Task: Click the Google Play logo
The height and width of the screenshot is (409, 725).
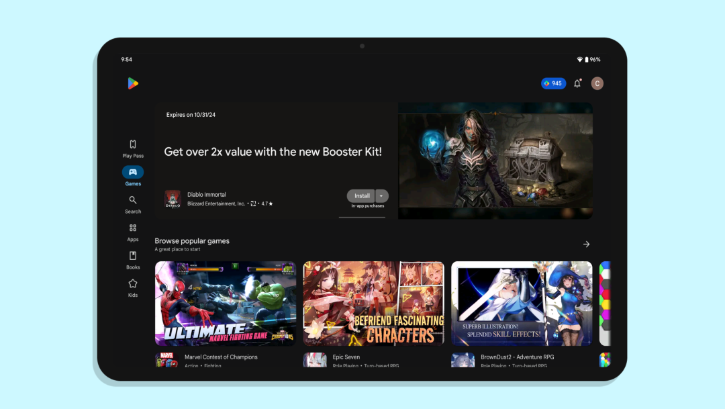Action: [x=133, y=83]
